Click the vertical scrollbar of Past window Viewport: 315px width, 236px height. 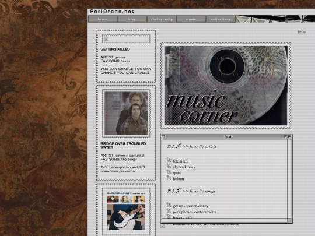[289, 179]
